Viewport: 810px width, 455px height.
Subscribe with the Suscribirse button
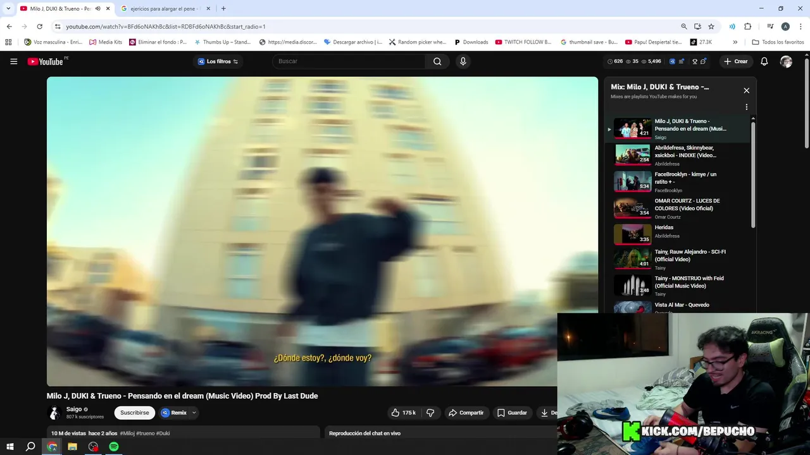135,413
